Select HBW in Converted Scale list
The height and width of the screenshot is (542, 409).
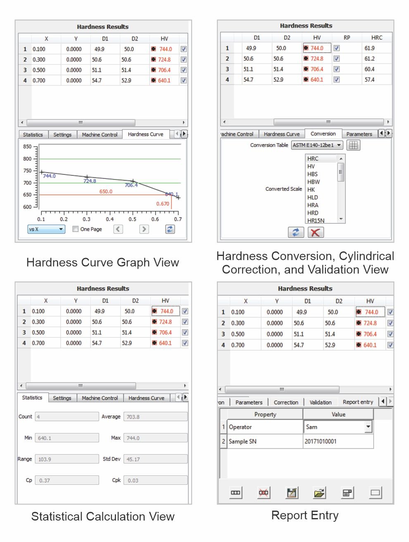click(321, 182)
